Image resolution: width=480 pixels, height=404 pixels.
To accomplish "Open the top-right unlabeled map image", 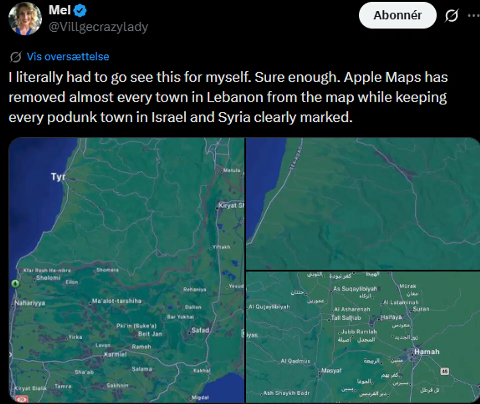I will pyautogui.click(x=363, y=203).
